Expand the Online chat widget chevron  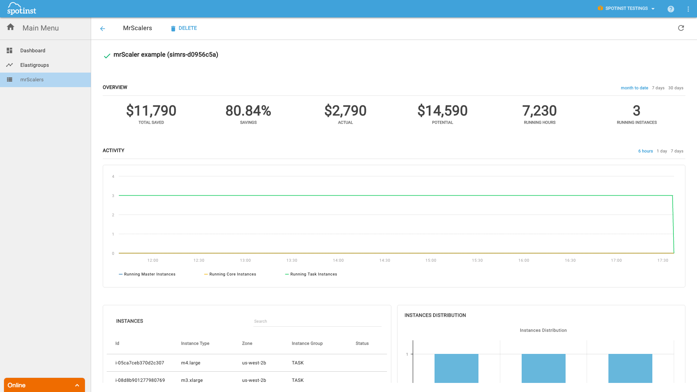(77, 385)
